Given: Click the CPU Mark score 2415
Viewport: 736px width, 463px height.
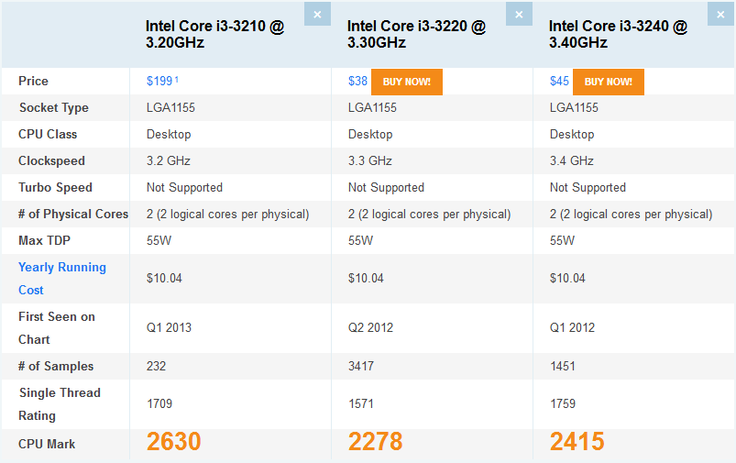Looking at the screenshot, I should [x=577, y=442].
